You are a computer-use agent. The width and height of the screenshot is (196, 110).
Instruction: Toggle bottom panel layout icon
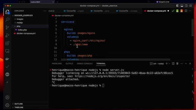coord(182,6)
